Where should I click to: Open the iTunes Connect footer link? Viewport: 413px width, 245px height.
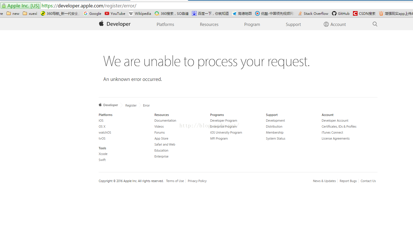(333, 132)
